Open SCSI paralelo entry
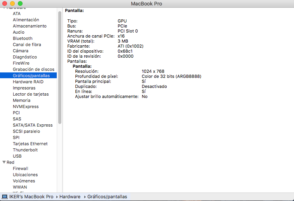 click(26, 131)
